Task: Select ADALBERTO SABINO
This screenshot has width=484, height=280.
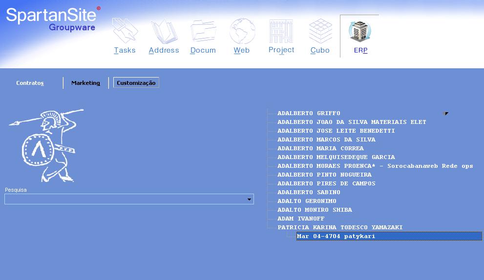Action: click(309, 192)
